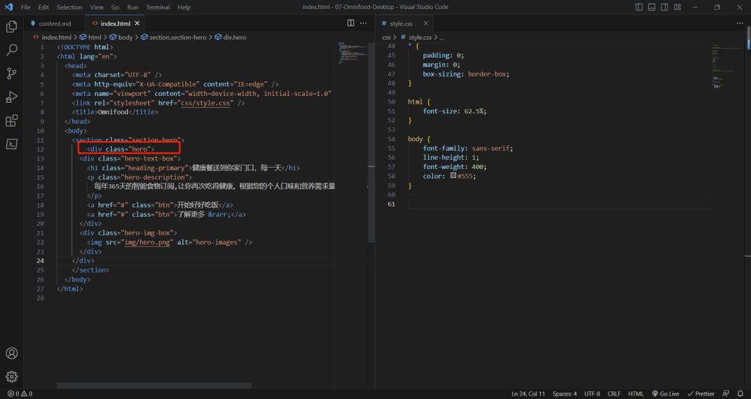Open the Explorer view in activity bar

(x=12, y=26)
